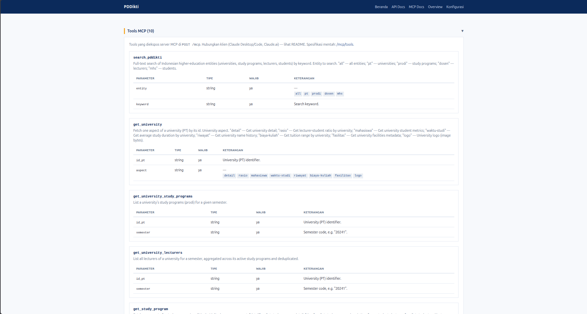The height and width of the screenshot is (314, 587).
Task: Click the 'rasio' aspect chip
Action: [x=243, y=176]
